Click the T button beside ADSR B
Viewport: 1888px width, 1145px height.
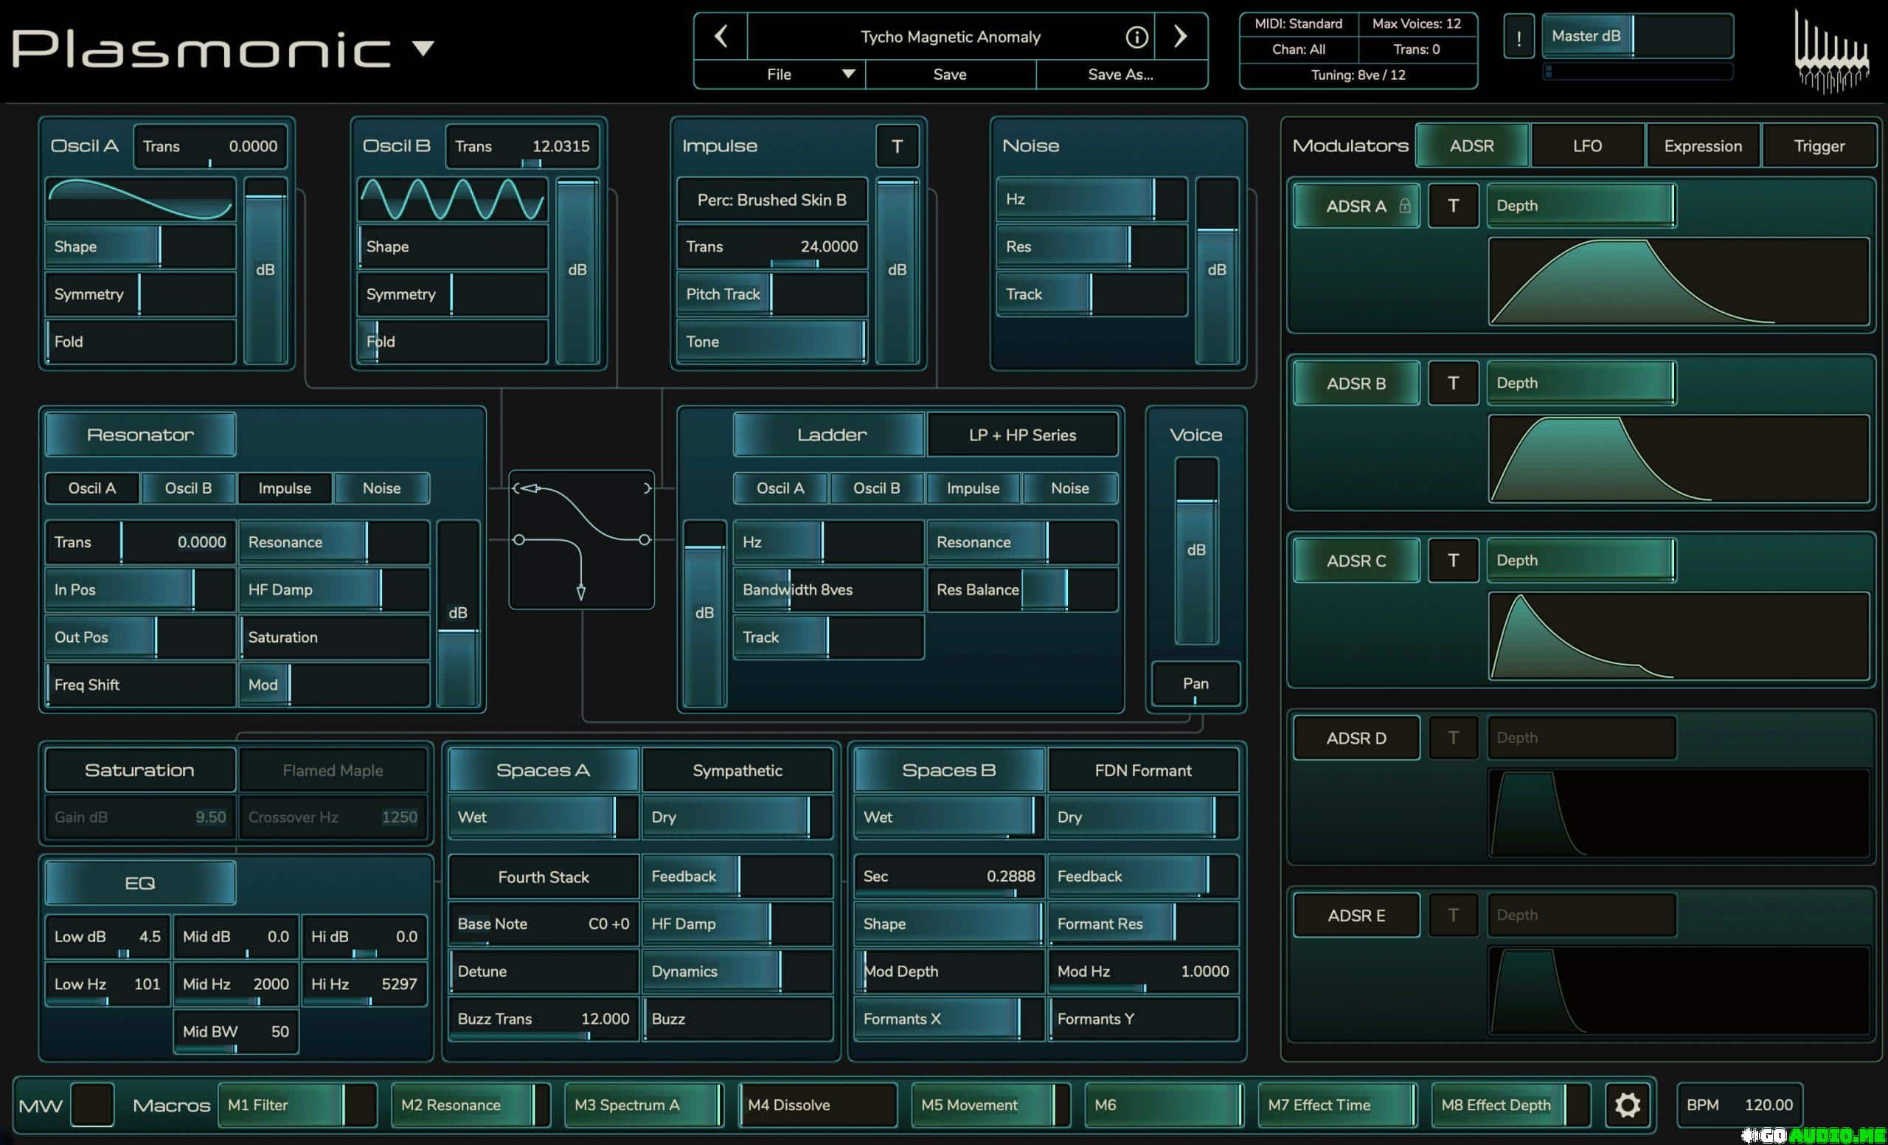click(x=1453, y=382)
